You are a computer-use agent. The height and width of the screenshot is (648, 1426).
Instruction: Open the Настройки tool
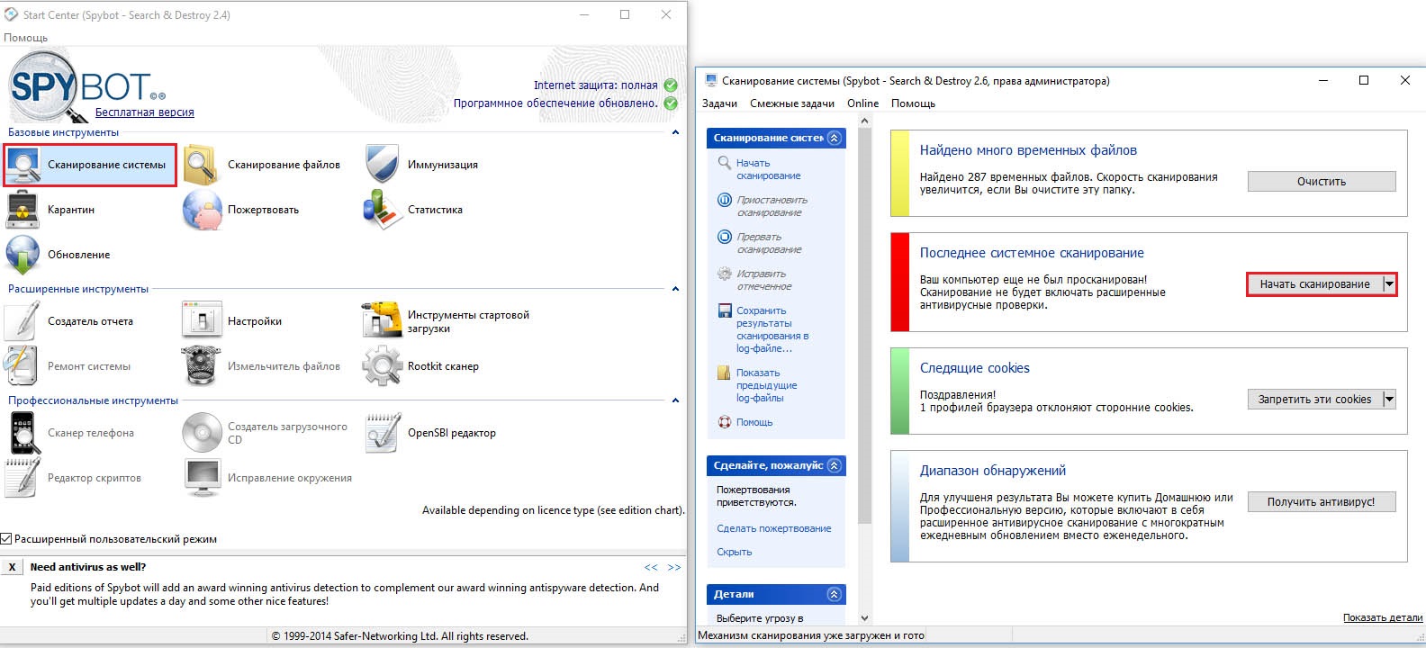pyautogui.click(x=232, y=321)
